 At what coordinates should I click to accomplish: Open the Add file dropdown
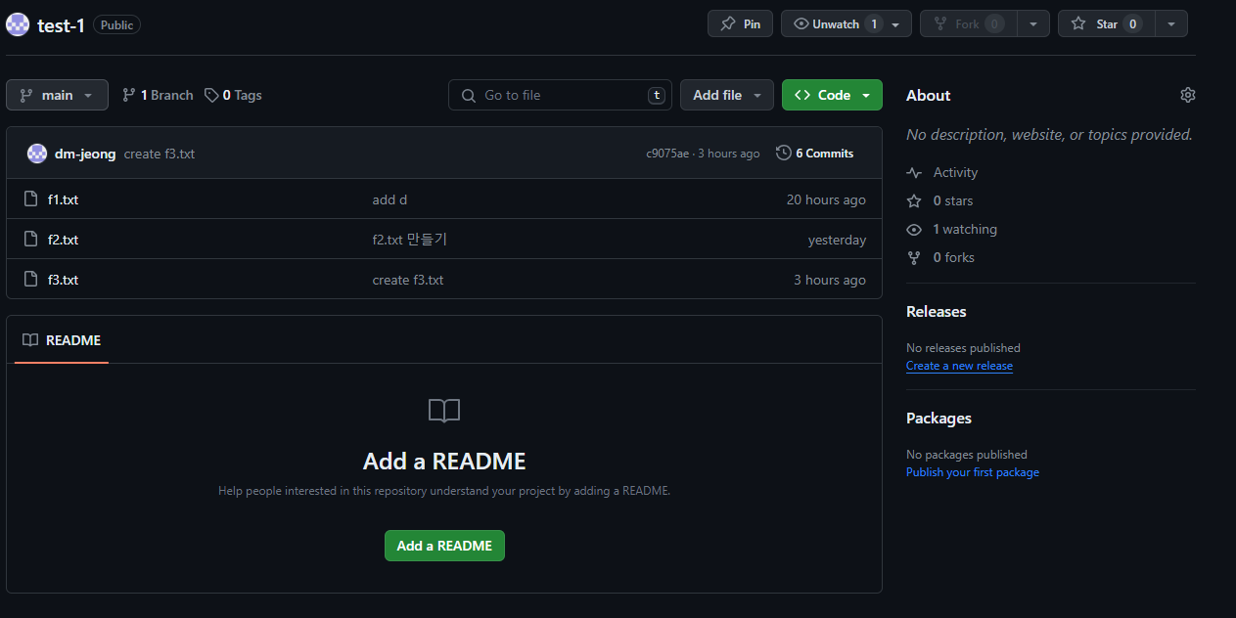727,95
